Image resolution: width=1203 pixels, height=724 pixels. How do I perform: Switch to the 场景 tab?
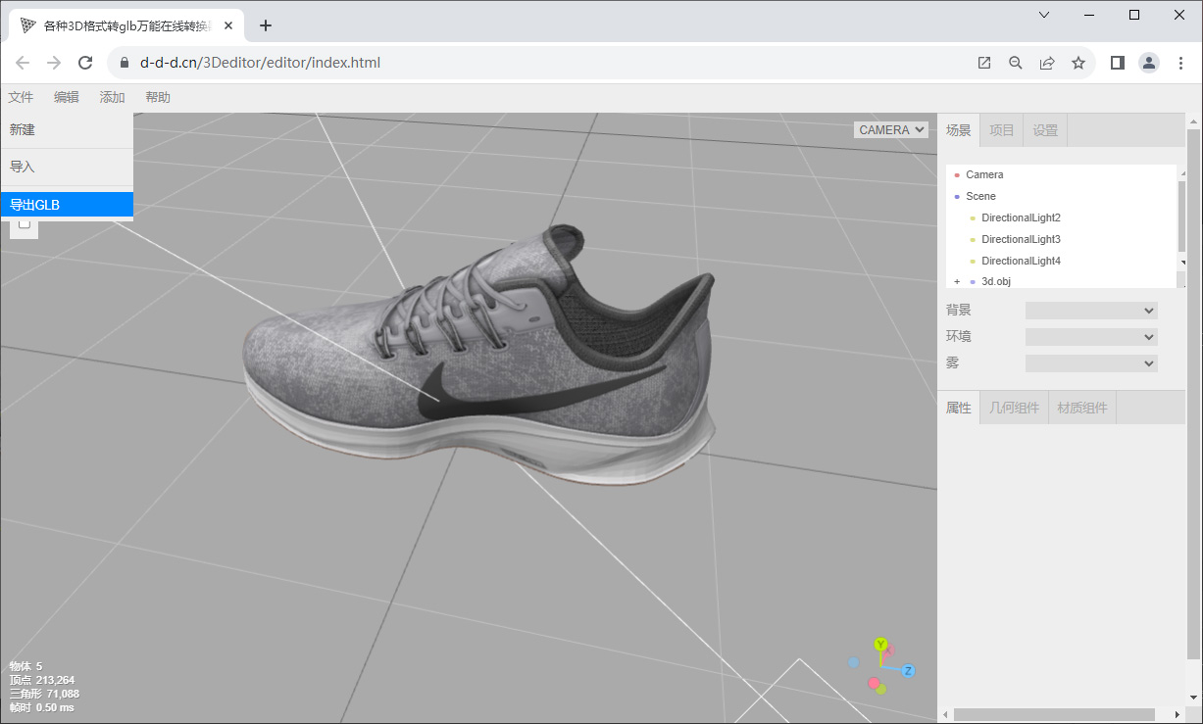[x=959, y=130]
